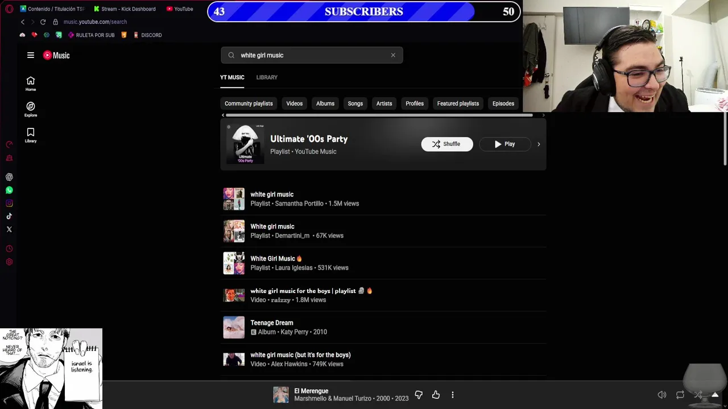
Task: Click the search magnifier icon
Action: tap(231, 55)
